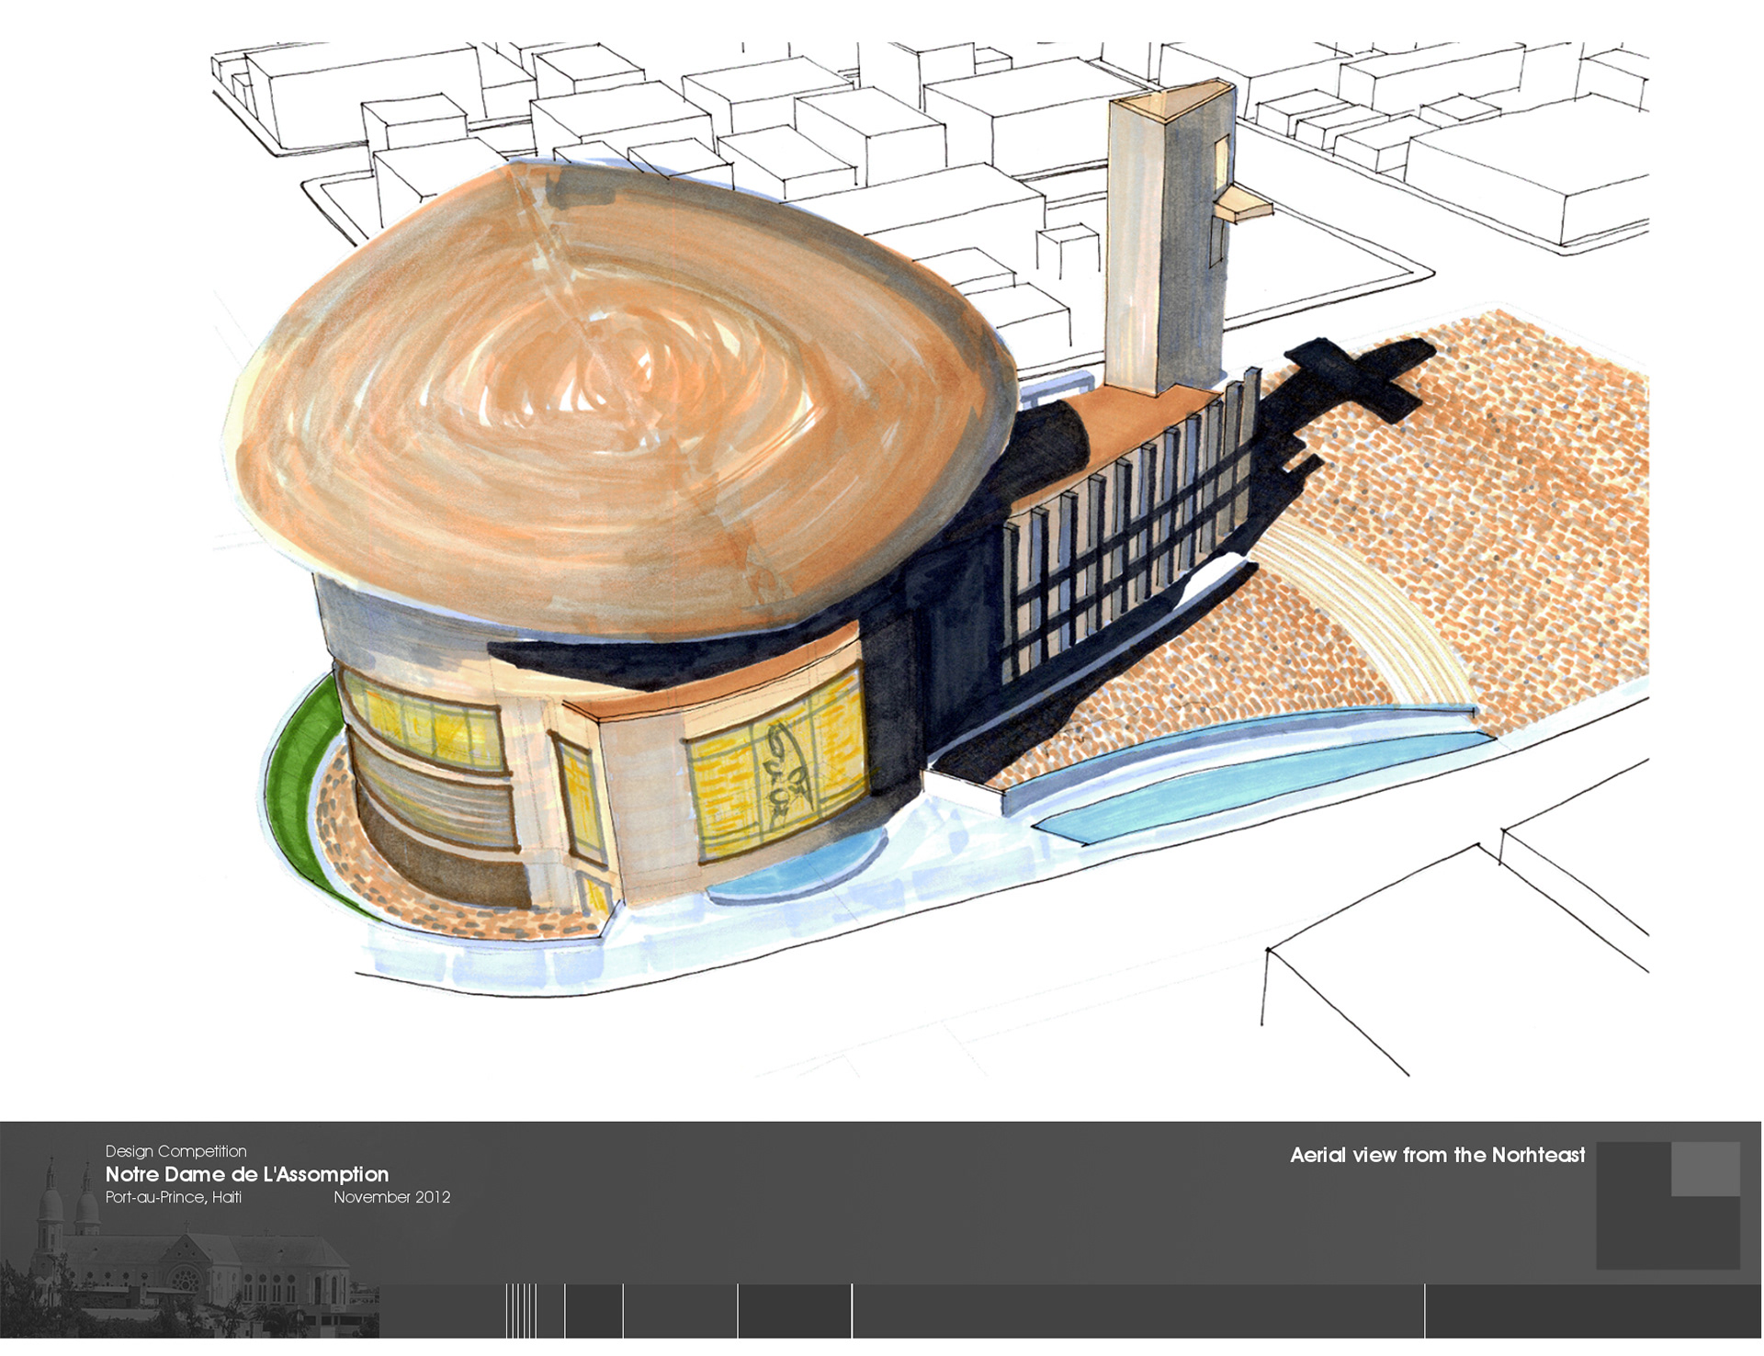This screenshot has height=1356, width=1764.
Task: Click the 'November 2012' date text
Action: (391, 1197)
